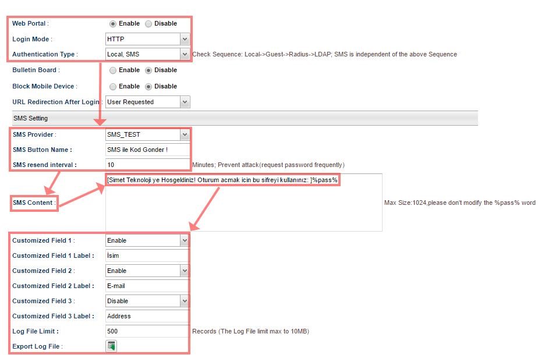Expand the Customized Field 2 dropdown
This screenshot has width=538, height=355.
[148, 271]
